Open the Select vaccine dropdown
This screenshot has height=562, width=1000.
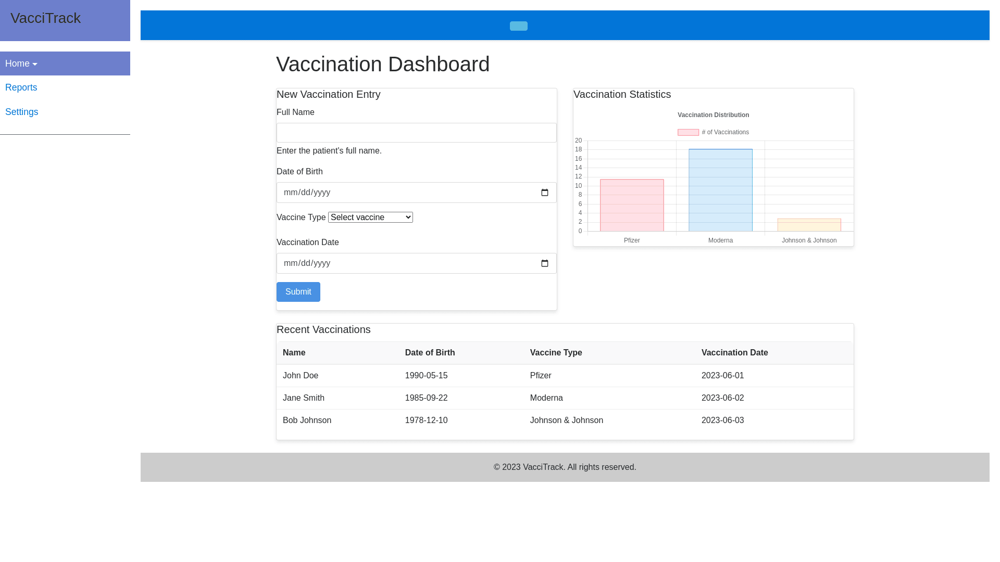click(370, 218)
